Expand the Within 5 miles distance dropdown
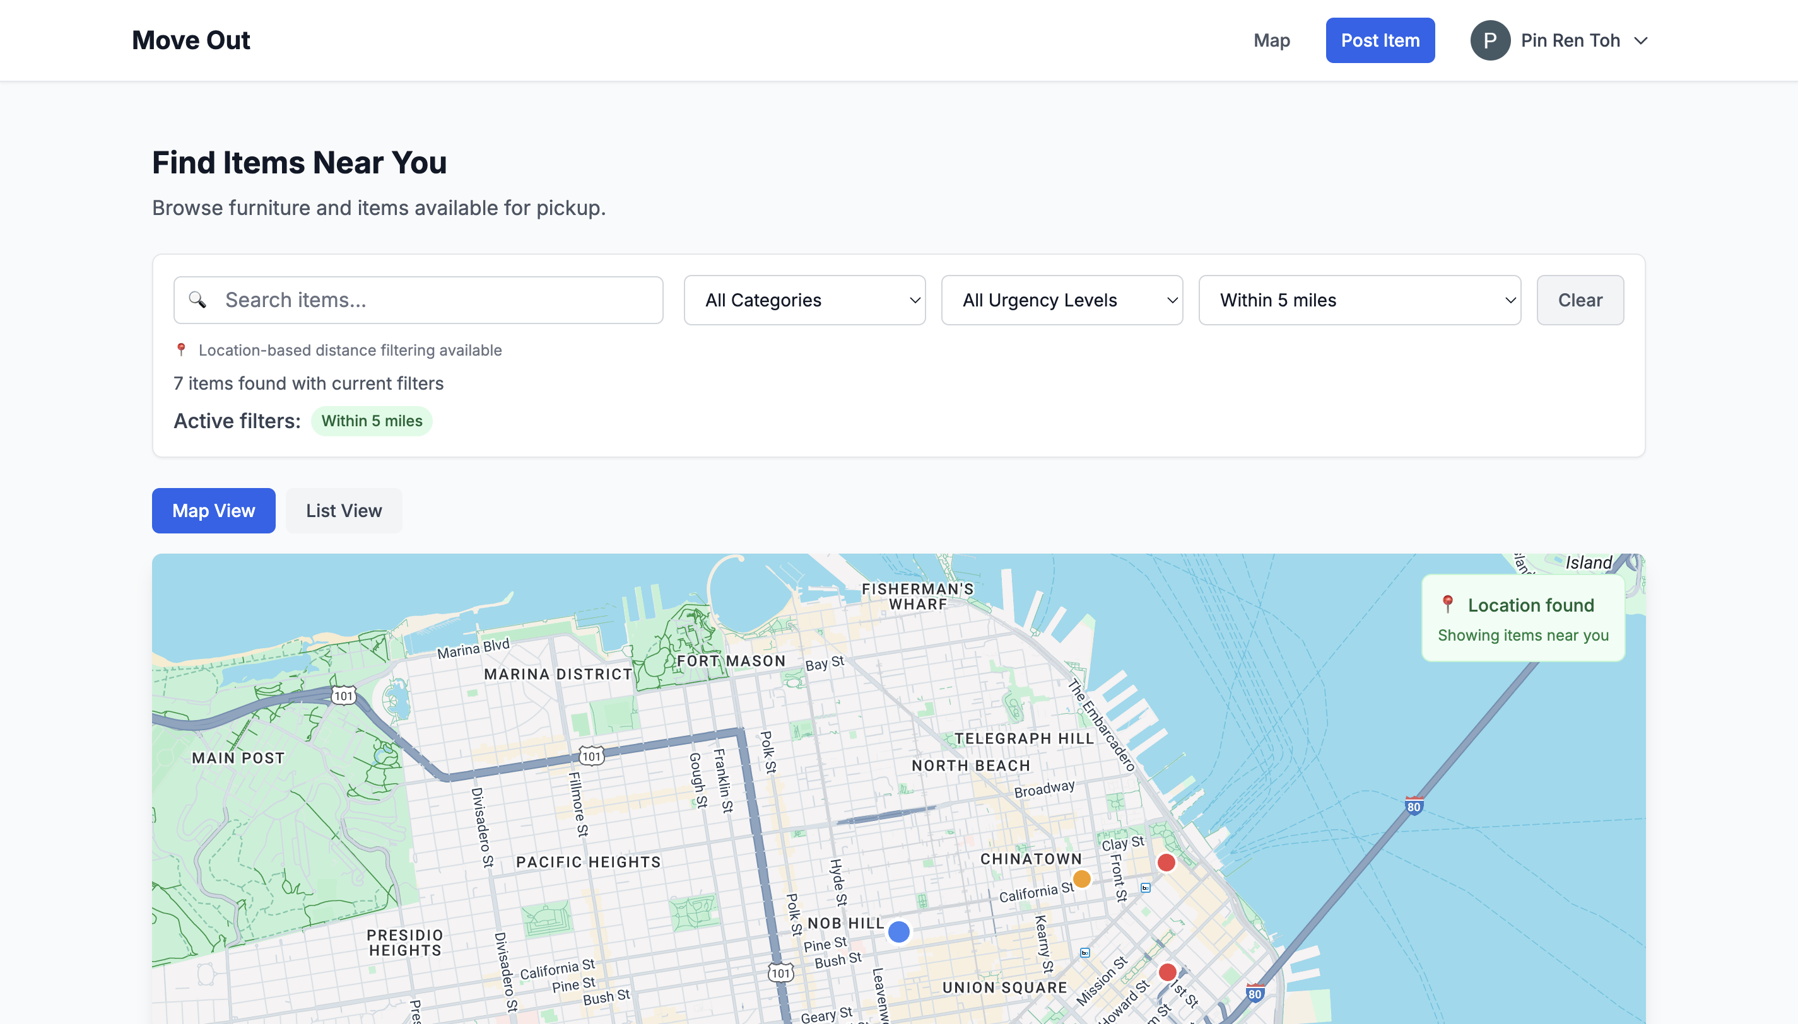Image resolution: width=1798 pixels, height=1024 pixels. click(1359, 300)
